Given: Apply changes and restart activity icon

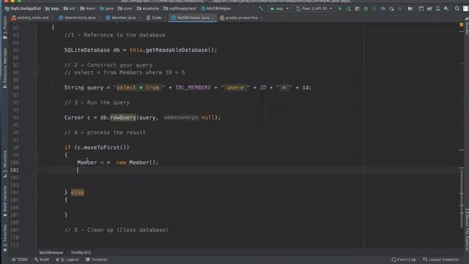Looking at the screenshot, I should (349, 9).
